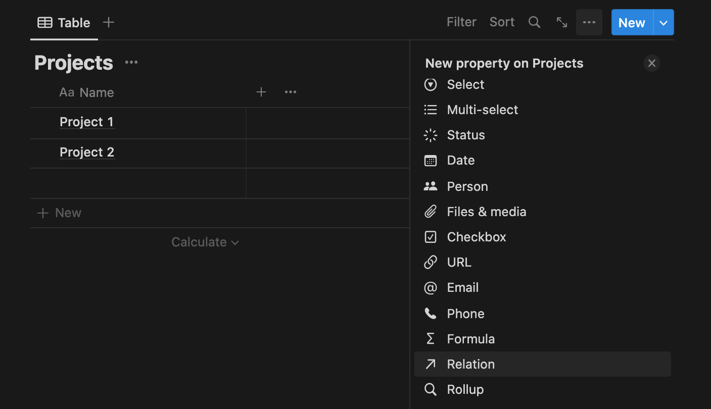Open the Calculate dropdown
Screen dimensions: 711x409
(x=205, y=242)
